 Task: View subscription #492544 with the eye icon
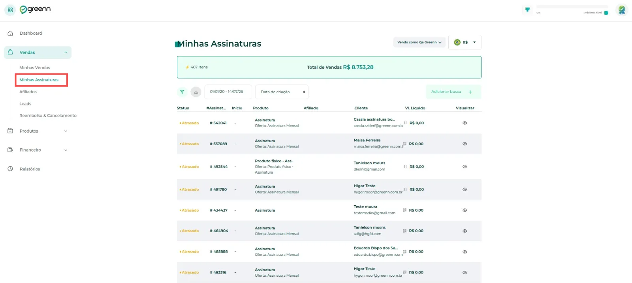(x=465, y=167)
